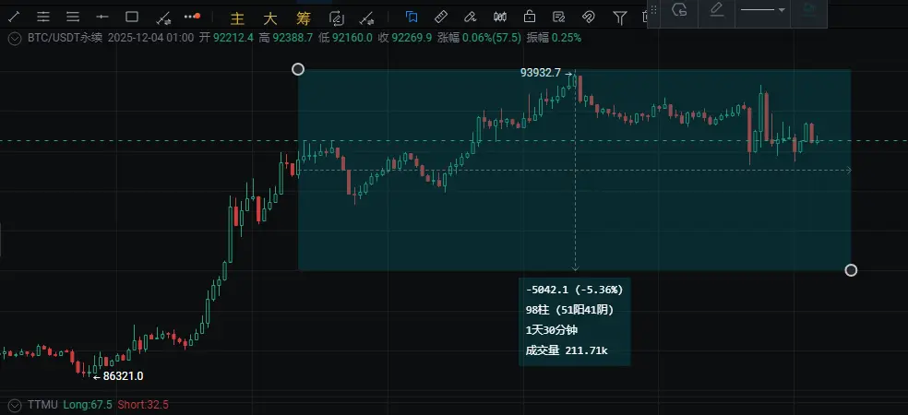Open the note edit icon
Viewport: 908px width, 415px height.
559,18
